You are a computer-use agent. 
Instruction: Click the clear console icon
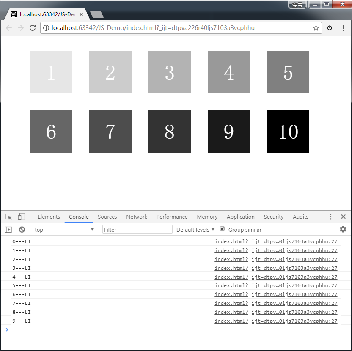tap(21, 229)
